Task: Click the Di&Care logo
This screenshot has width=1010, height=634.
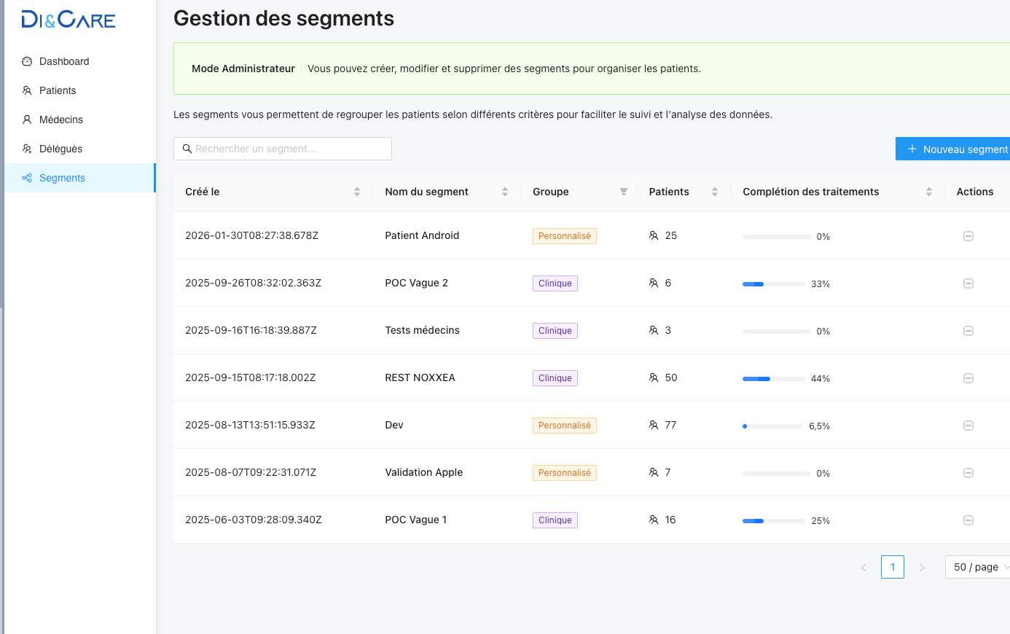Action: (68, 20)
